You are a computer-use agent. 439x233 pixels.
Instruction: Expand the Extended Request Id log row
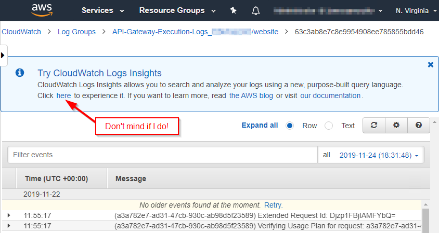[9, 215]
